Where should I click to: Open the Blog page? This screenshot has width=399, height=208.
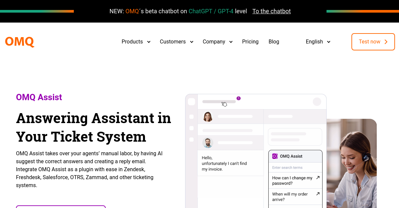tap(274, 42)
